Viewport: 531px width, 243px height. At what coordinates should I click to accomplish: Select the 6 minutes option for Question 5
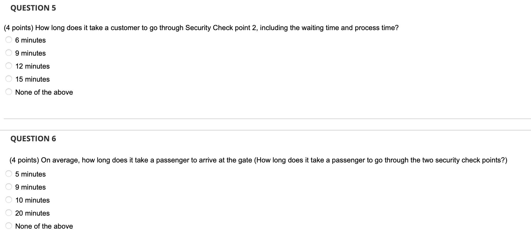9,40
